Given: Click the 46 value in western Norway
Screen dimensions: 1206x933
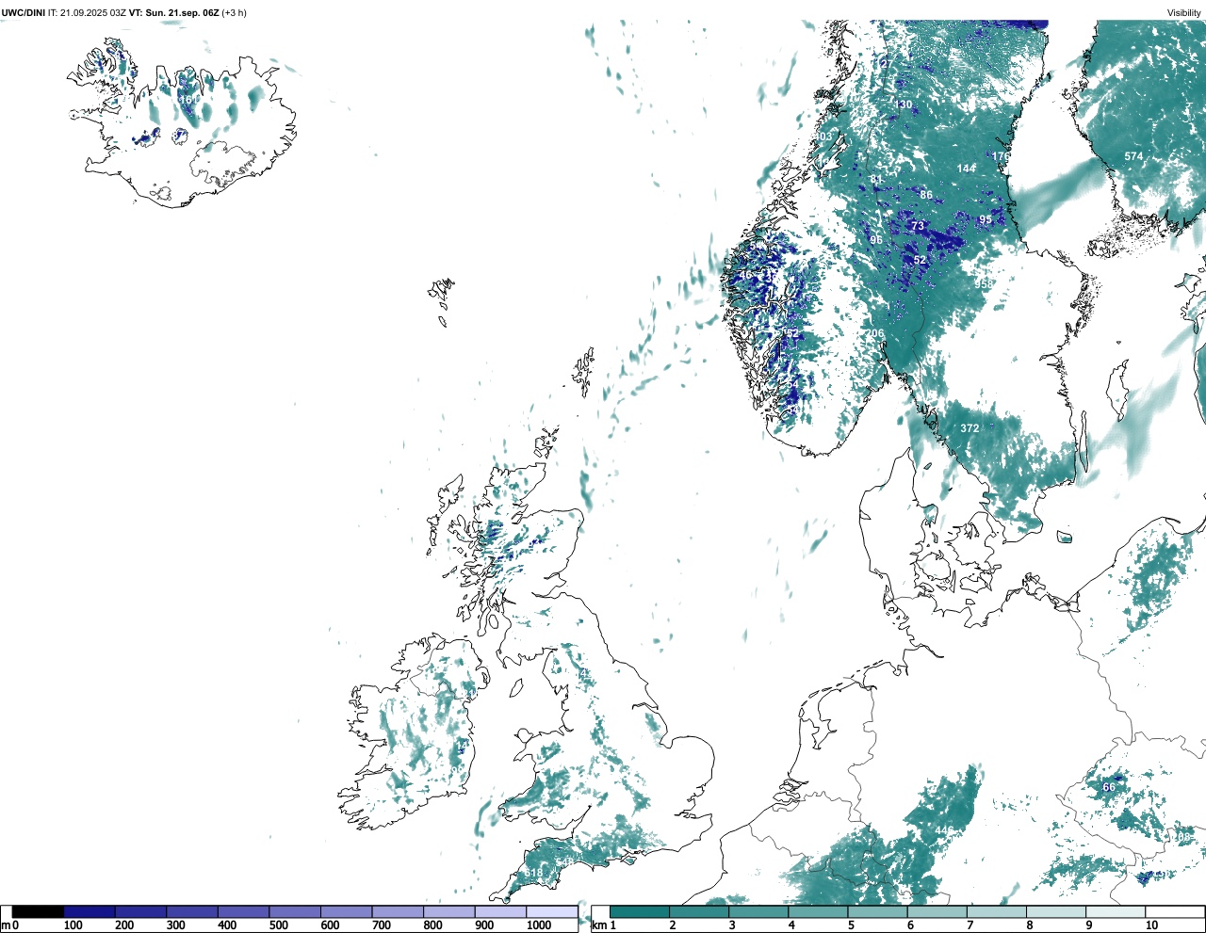Looking at the screenshot, I should (746, 275).
